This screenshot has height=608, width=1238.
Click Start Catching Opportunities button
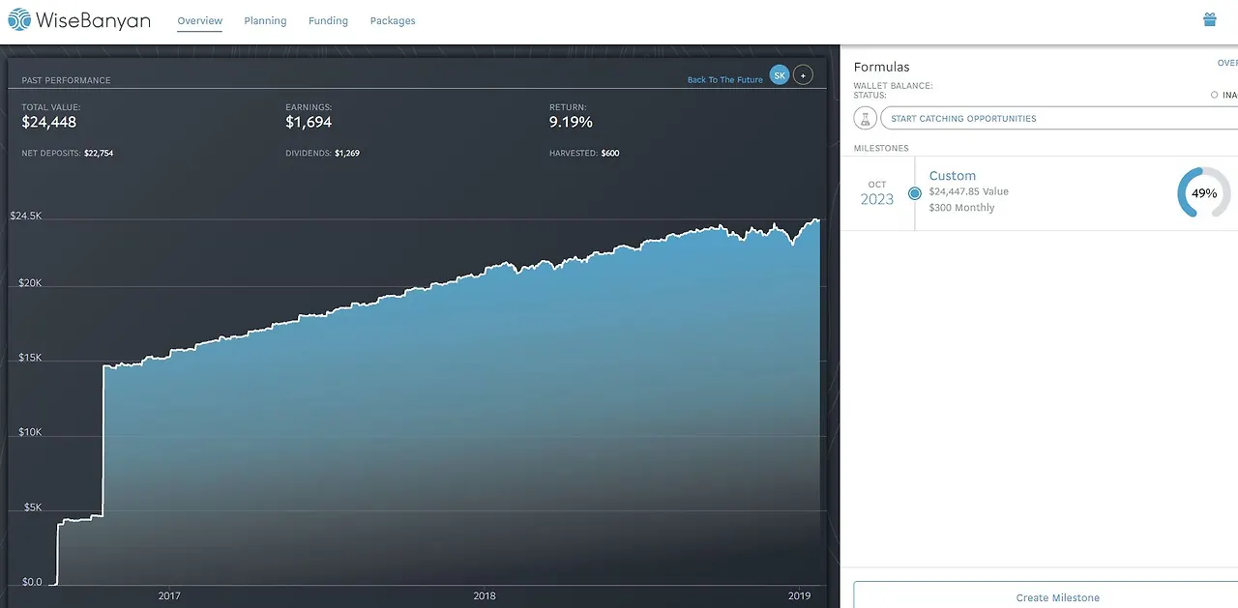(x=1059, y=118)
